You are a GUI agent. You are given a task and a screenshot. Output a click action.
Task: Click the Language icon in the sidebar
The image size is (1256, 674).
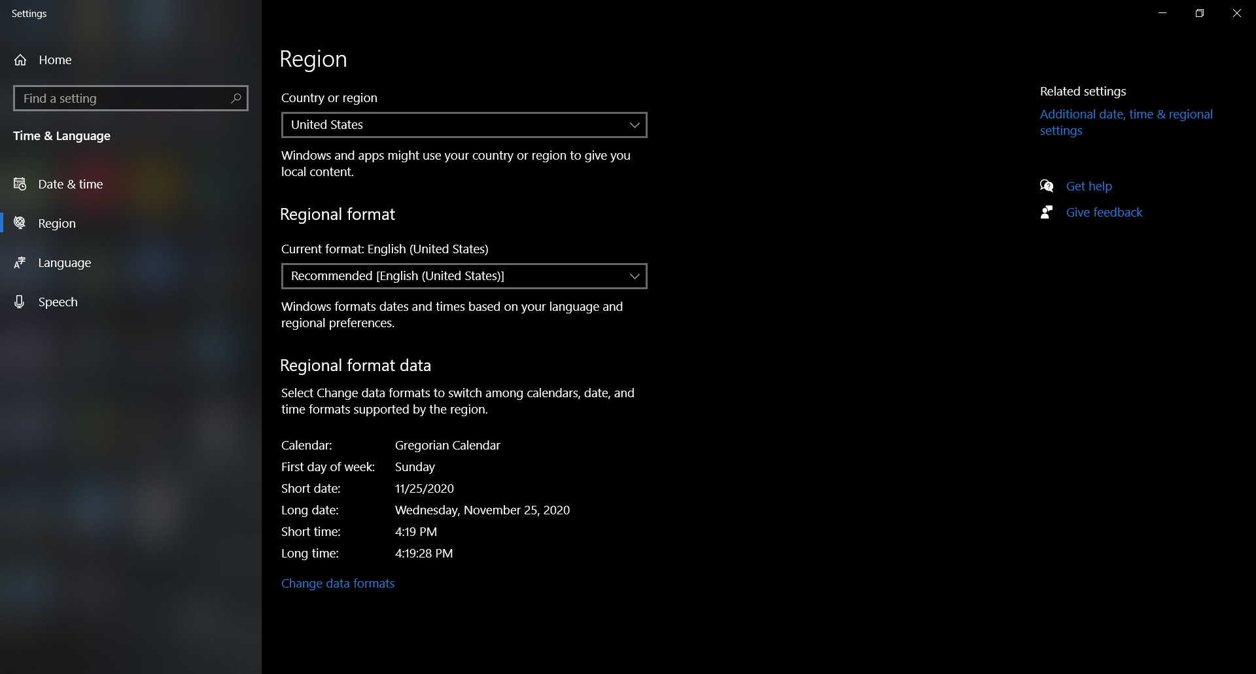(20, 262)
